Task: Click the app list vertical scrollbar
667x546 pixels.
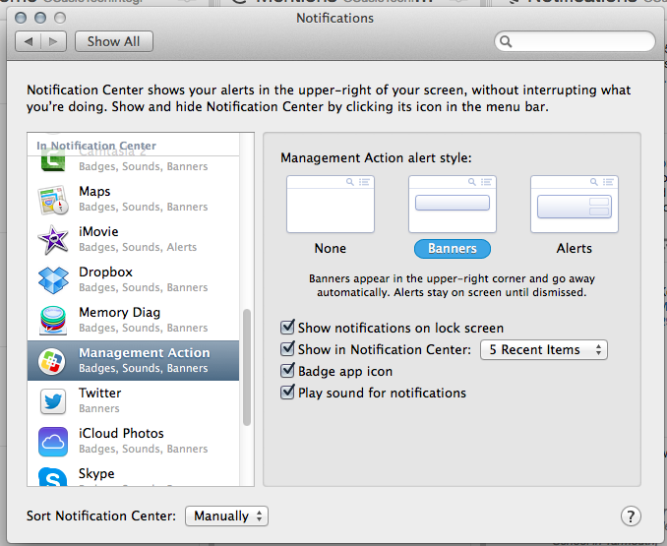Action: 247,367
